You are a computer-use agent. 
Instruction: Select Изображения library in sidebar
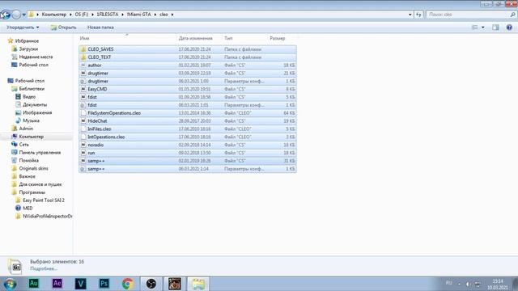coord(37,112)
